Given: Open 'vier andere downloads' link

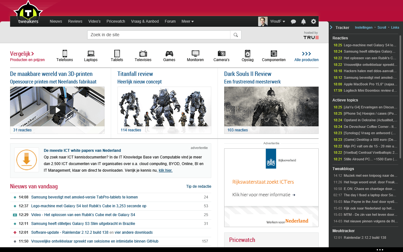Looking at the screenshot, I should pos(134,232).
